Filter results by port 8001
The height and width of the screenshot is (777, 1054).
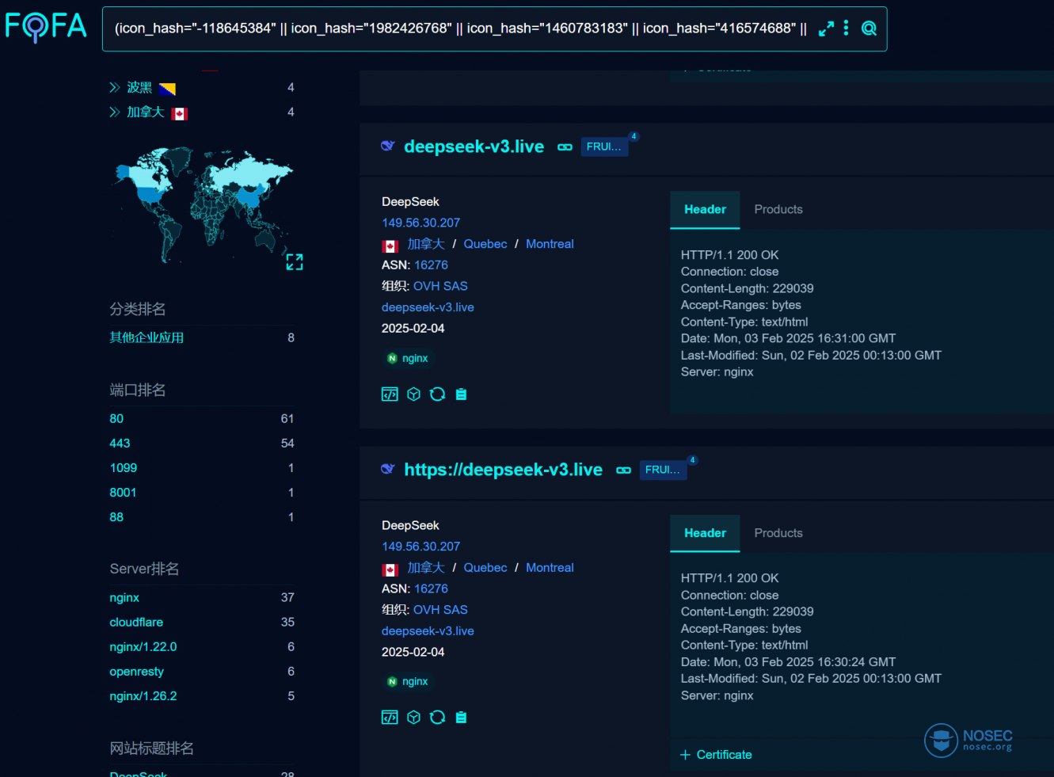(123, 492)
